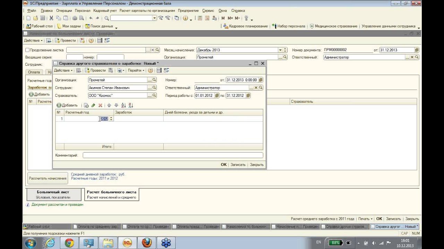Toggle the Продолжение листка checkbox
This screenshot has width=444, height=249.
[x=27, y=50]
